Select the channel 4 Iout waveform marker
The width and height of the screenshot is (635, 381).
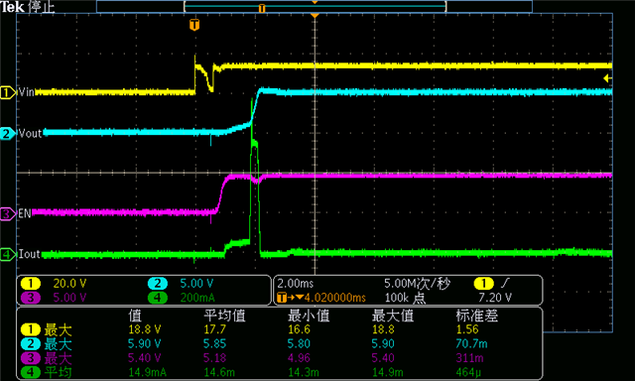[7, 254]
